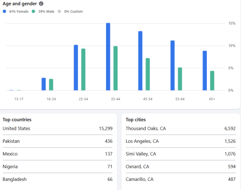This screenshot has height=190, width=241.
Task: Click the '1,526' value for Los Angeles
Action: pyautogui.click(x=230, y=141)
